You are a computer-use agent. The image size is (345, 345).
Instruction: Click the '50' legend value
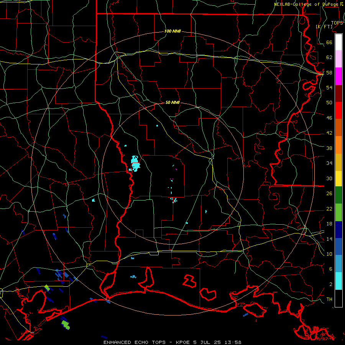329,102
